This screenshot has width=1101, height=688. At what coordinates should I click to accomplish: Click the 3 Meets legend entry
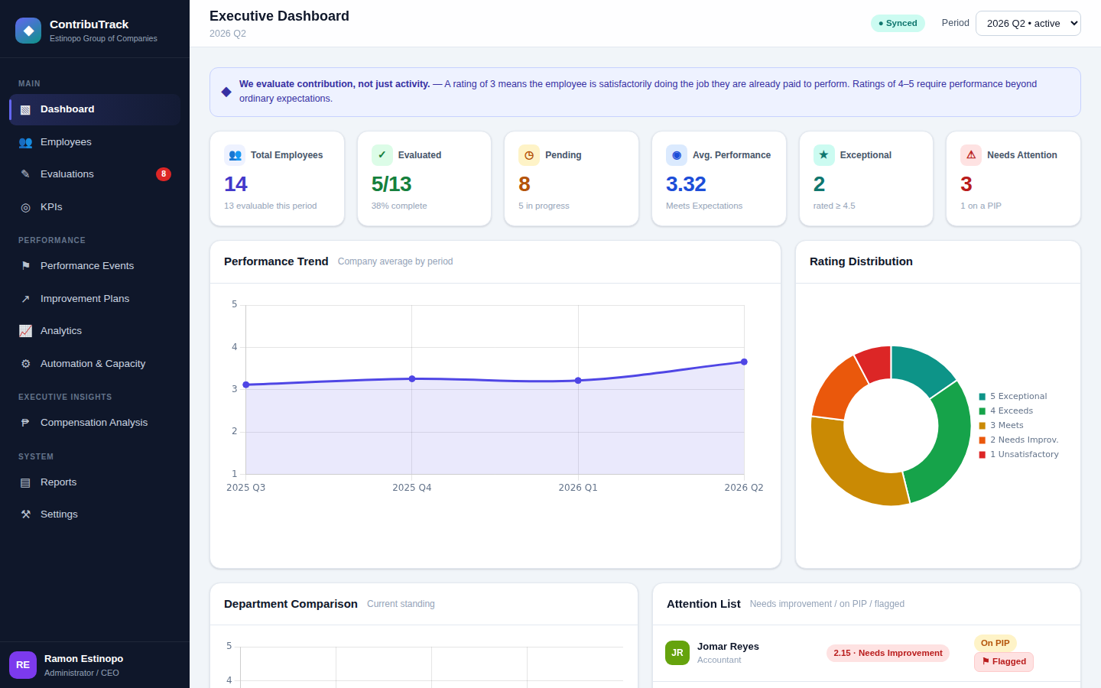click(x=1002, y=426)
